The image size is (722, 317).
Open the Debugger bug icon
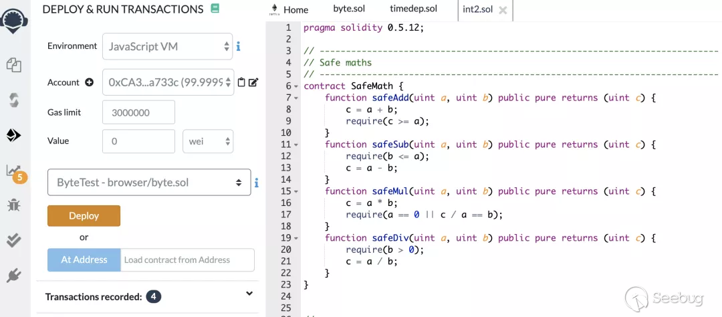coord(14,205)
